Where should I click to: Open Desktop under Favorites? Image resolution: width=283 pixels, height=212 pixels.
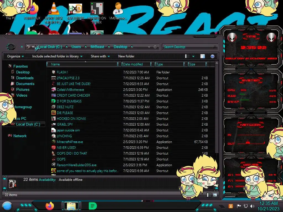coord(23,72)
